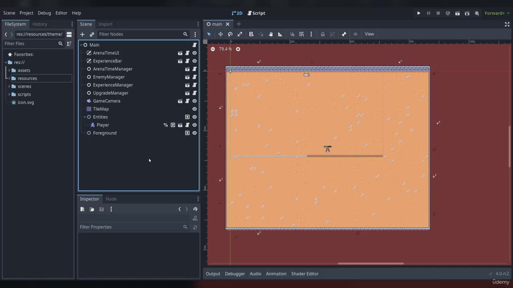This screenshot has height=288, width=513.
Task: Instantiate child scene with link icon
Action: pos(92,34)
